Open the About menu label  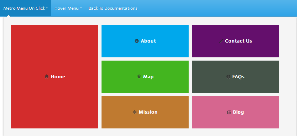[148, 41]
